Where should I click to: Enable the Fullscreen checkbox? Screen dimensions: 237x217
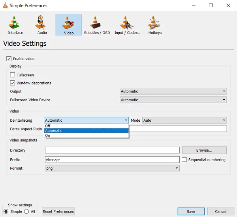click(12, 75)
